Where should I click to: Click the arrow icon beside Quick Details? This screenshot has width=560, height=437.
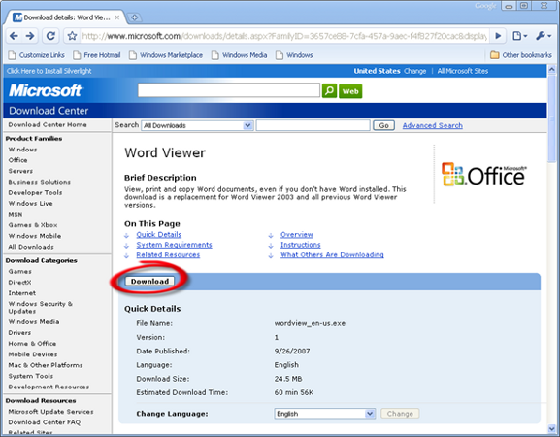pyautogui.click(x=127, y=235)
